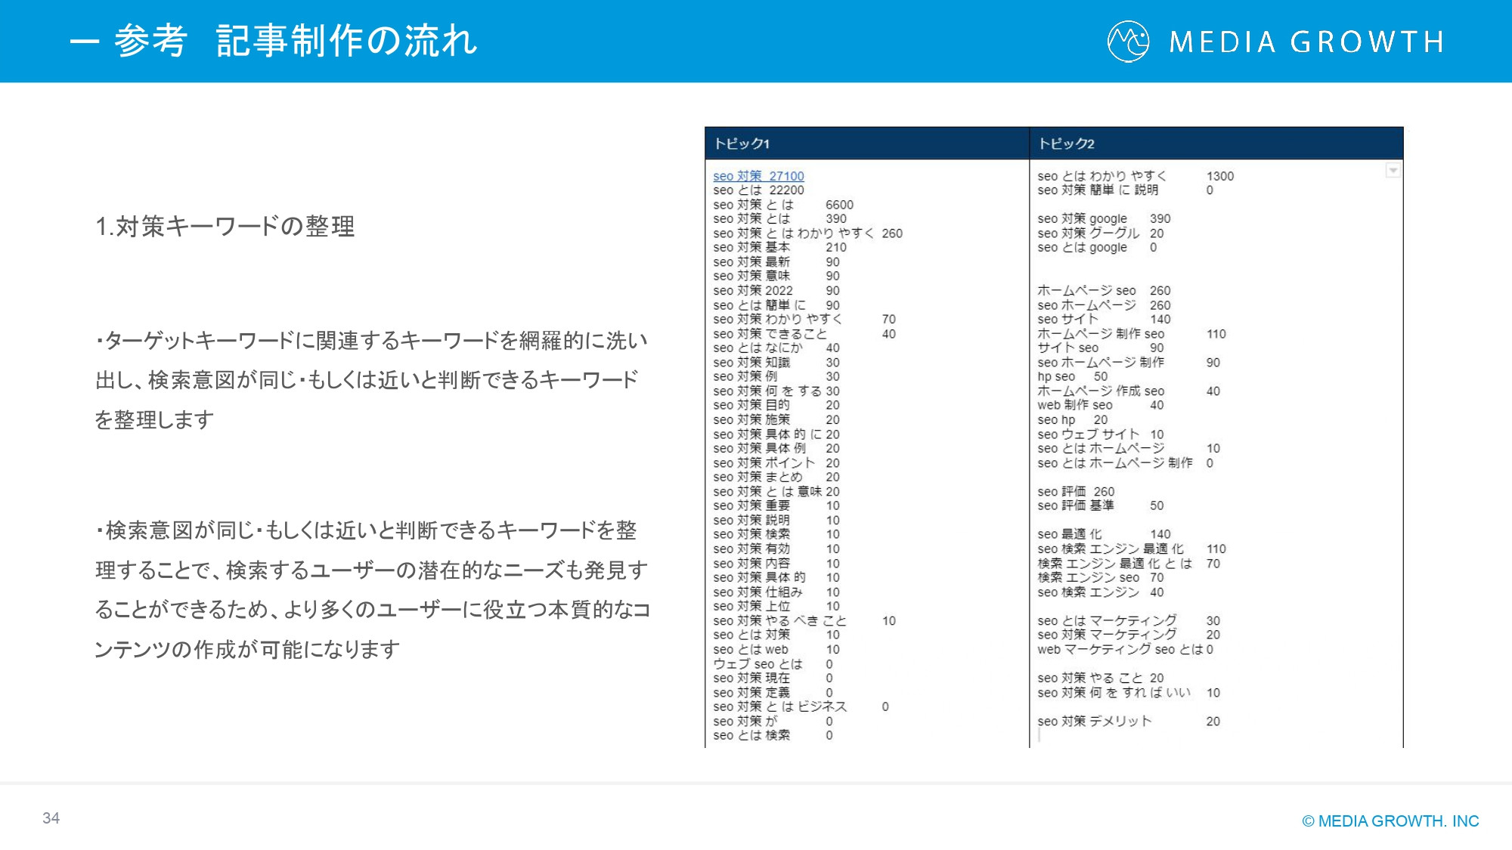Click the MEDIA GROWTH mountain logo icon
This screenshot has height=850, width=1512.
point(1128,42)
